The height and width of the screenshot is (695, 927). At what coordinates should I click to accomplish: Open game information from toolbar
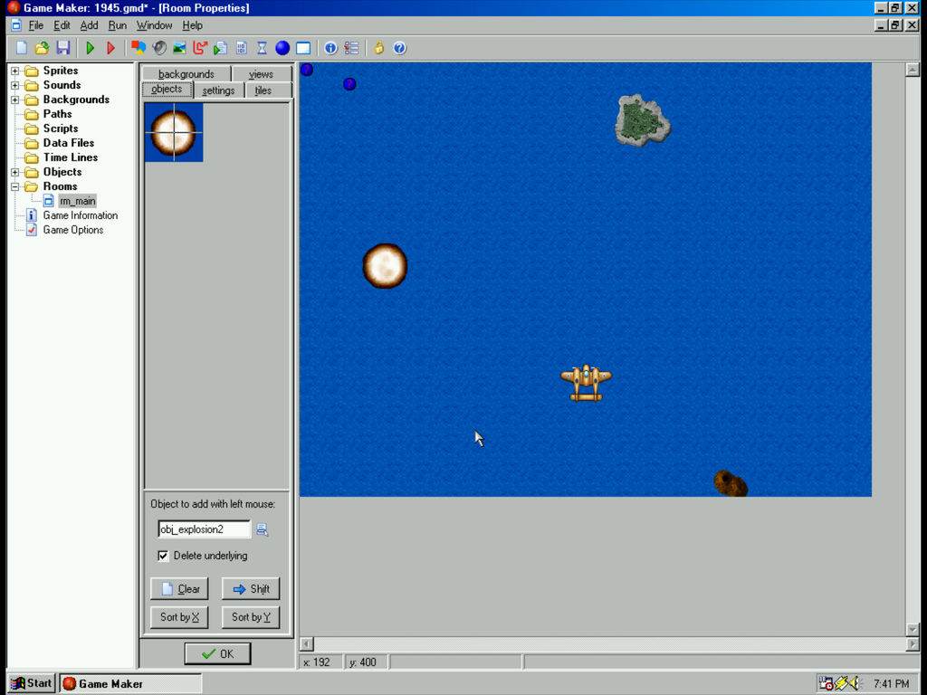point(330,48)
